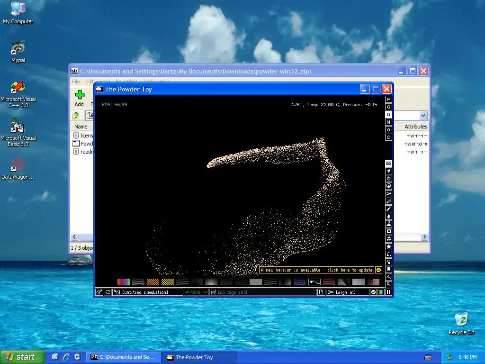The width and height of the screenshot is (485, 364).
Task: Vote down with the red arrow
Action: coord(206,292)
